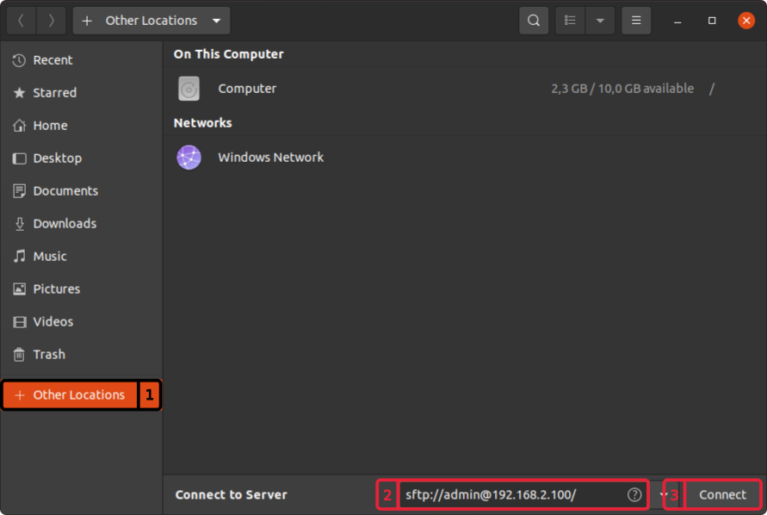Close the Files window

tap(746, 21)
